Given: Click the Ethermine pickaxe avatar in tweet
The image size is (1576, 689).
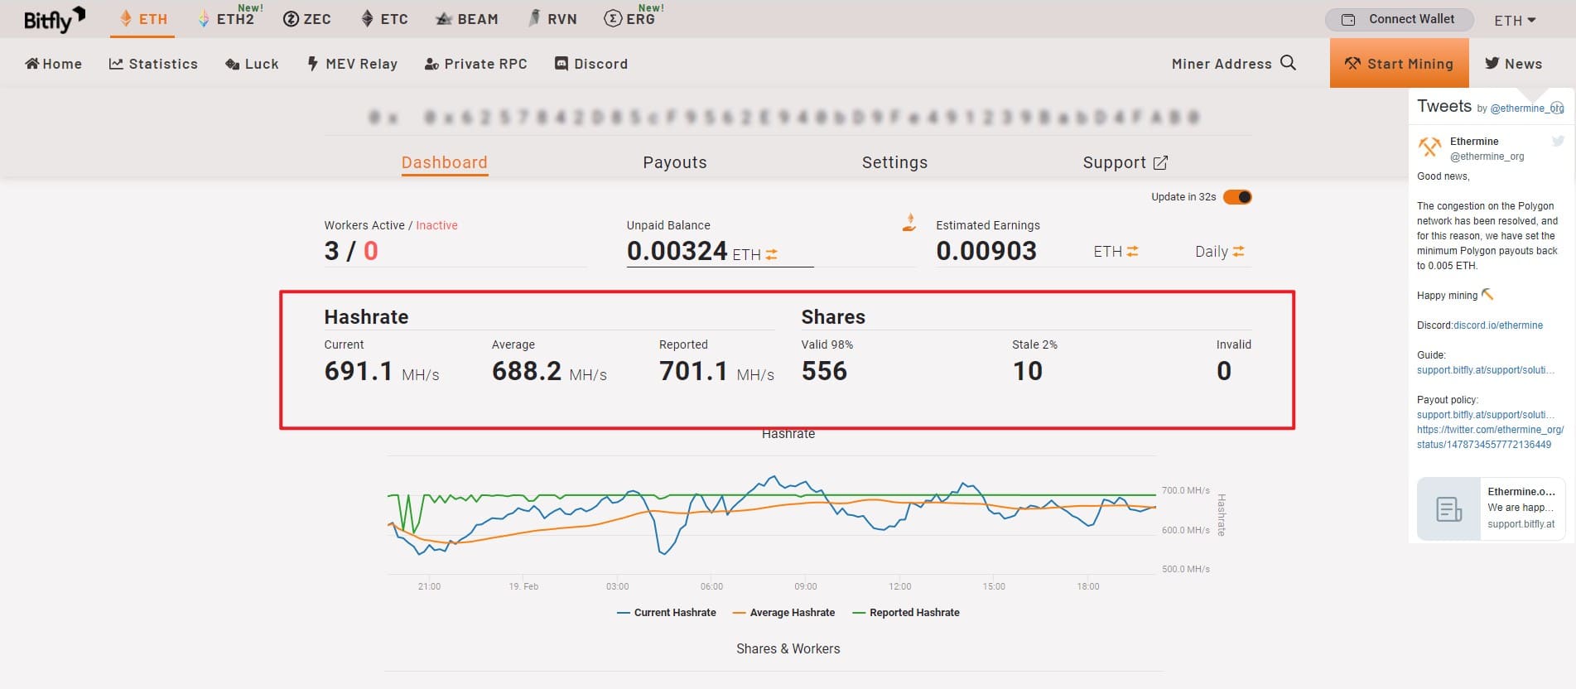Looking at the screenshot, I should 1430,147.
